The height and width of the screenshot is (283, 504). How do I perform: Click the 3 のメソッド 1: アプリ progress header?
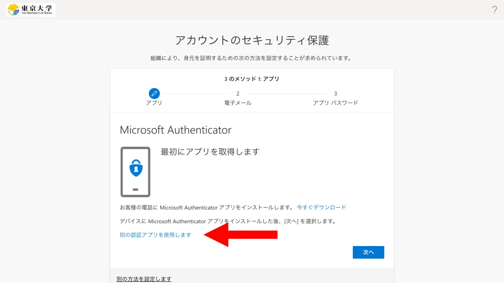pyautogui.click(x=252, y=79)
